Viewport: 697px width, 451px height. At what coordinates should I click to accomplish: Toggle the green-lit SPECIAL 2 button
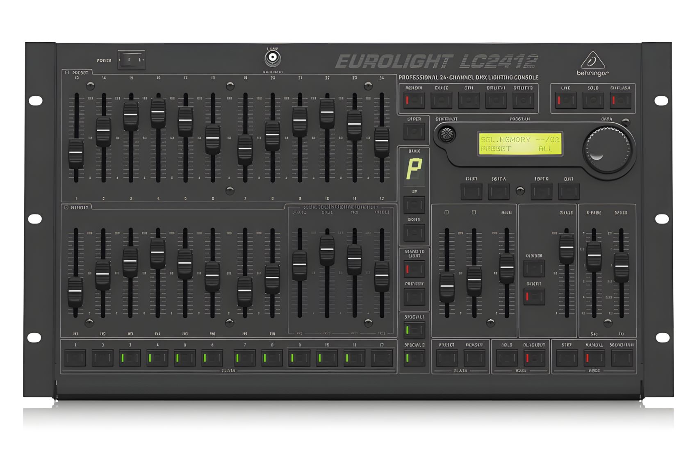[x=414, y=358]
